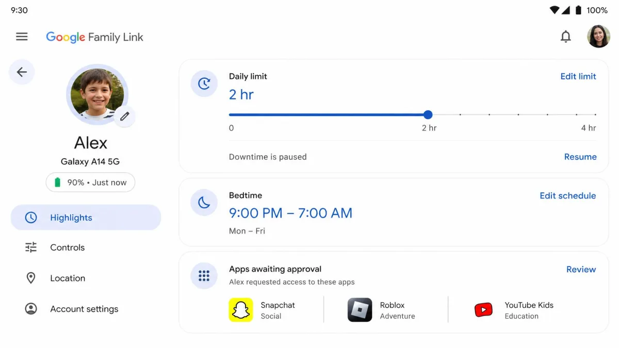Click the Daily limit timer icon
Image resolution: width=619 pixels, height=348 pixels.
[x=204, y=84]
